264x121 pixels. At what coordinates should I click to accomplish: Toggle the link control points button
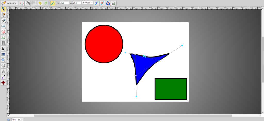(x=53, y=3)
